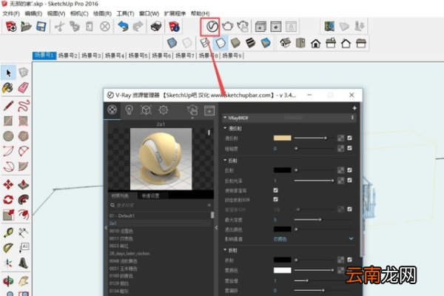Viewport: 444px width, 296px height.
Task: Click the Erase circled-X toolbar icon
Action: pos(105,27)
